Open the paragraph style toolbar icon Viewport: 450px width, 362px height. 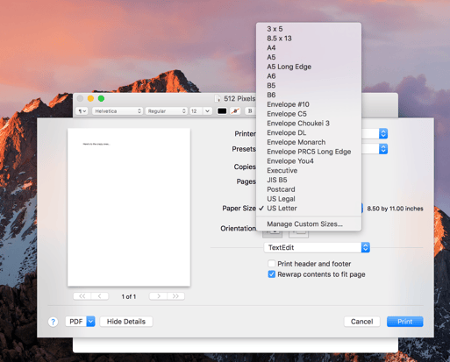82,111
